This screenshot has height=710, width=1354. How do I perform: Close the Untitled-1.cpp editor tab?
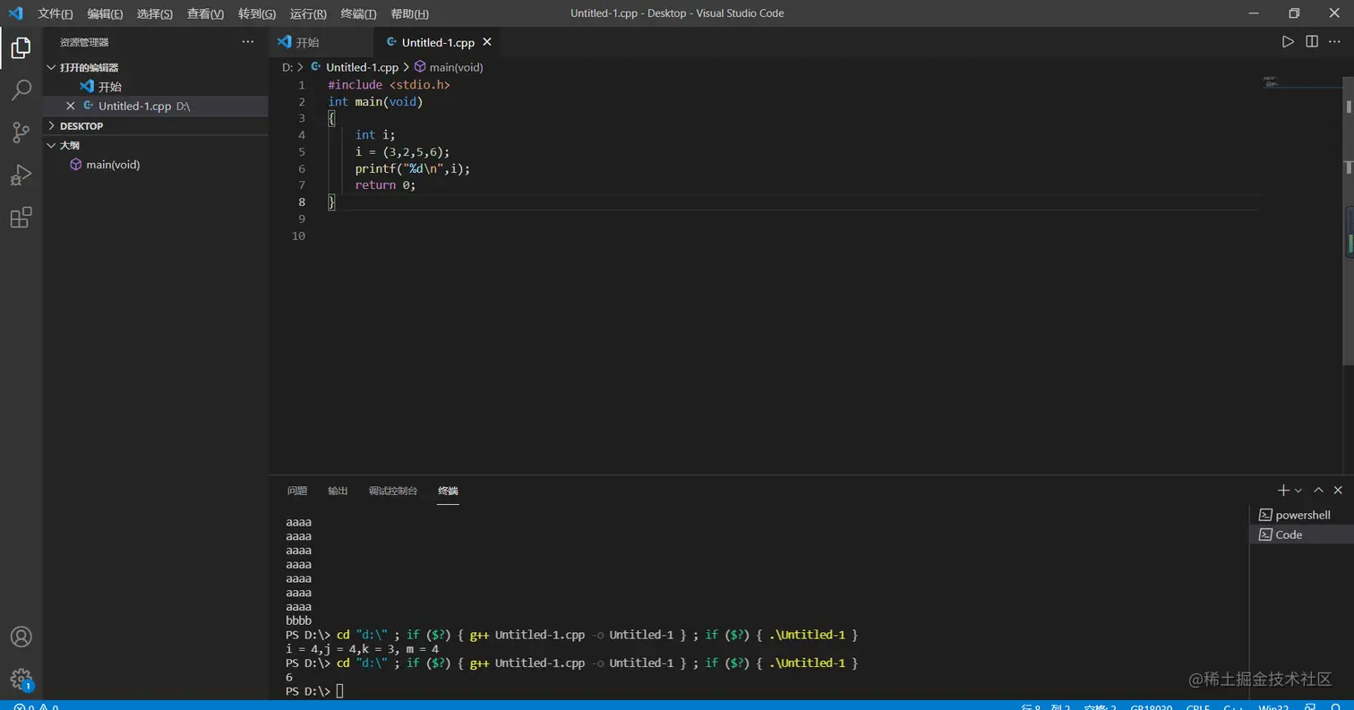tap(487, 42)
